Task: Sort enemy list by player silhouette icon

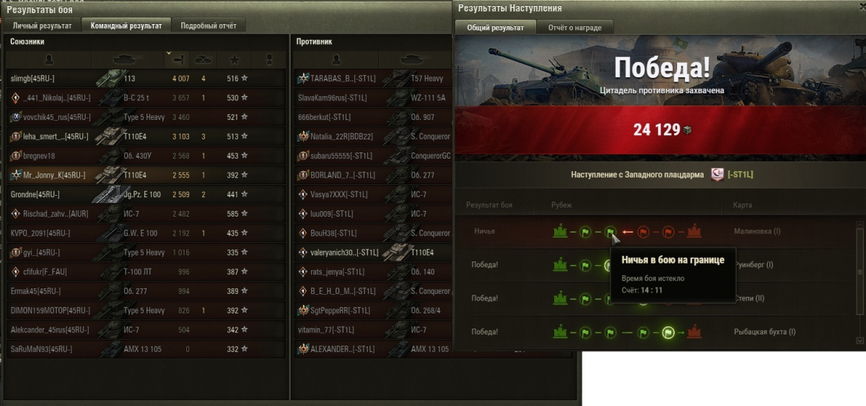Action: pos(336,59)
